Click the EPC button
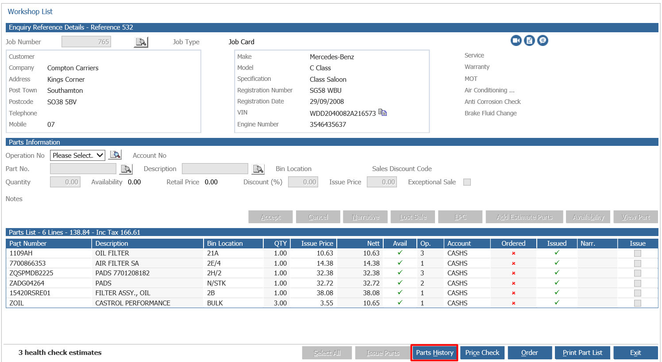This screenshot has height=362, width=662. 460,217
